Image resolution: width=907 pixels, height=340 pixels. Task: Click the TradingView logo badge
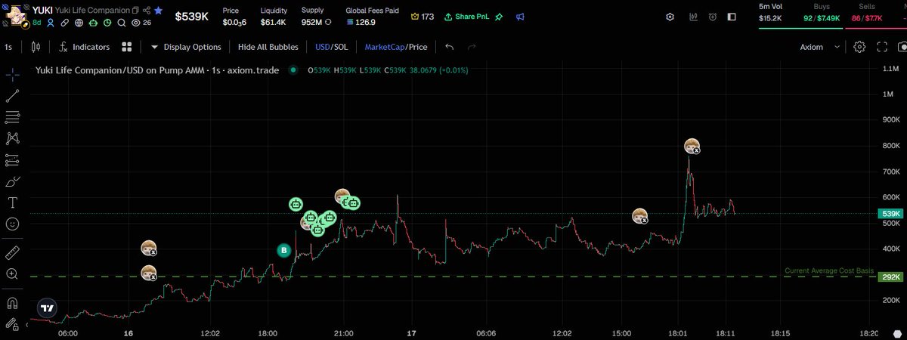click(47, 308)
